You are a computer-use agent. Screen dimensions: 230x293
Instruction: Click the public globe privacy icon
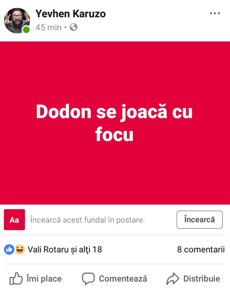click(74, 27)
